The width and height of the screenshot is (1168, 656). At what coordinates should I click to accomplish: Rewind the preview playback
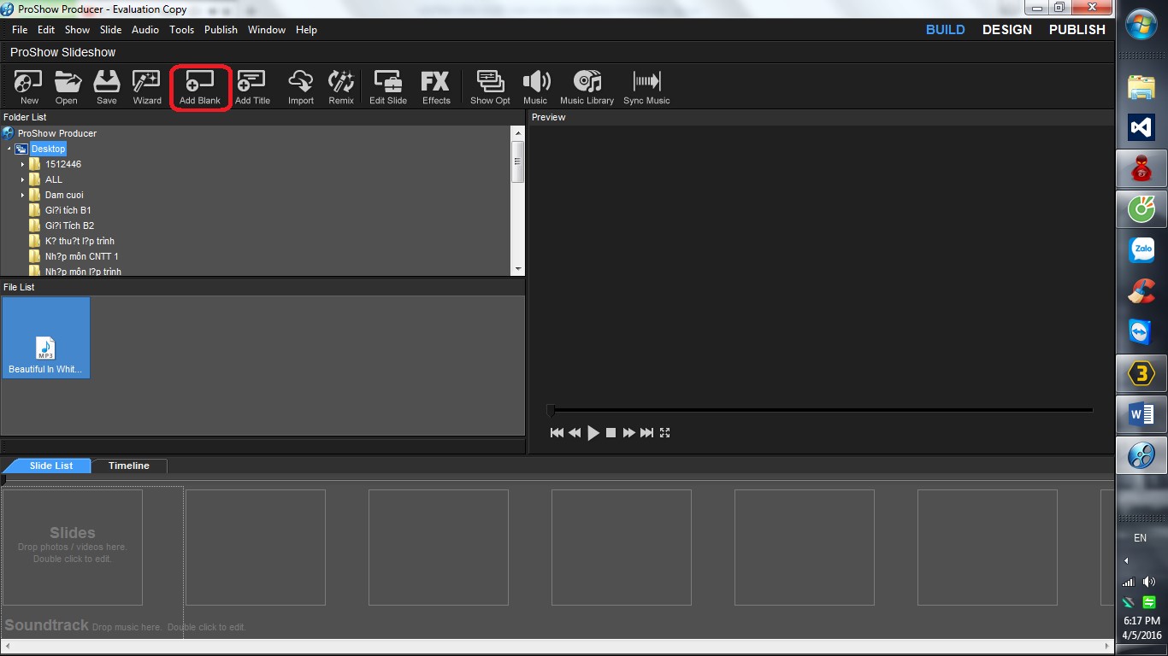[575, 433]
